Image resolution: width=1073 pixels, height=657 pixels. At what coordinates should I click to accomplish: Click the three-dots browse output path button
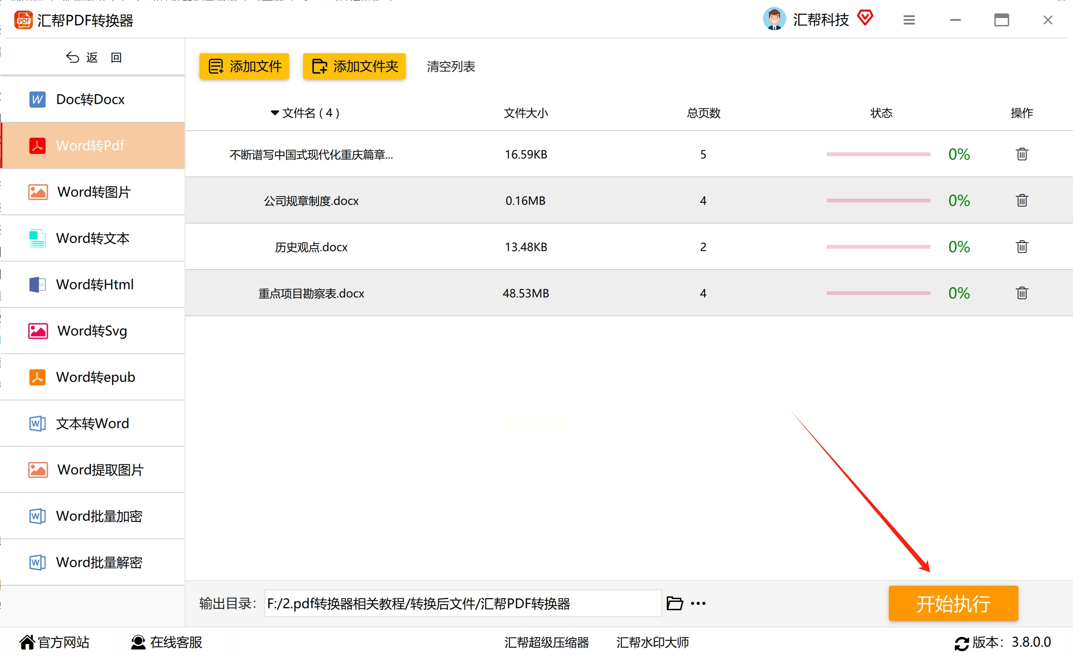tap(698, 603)
